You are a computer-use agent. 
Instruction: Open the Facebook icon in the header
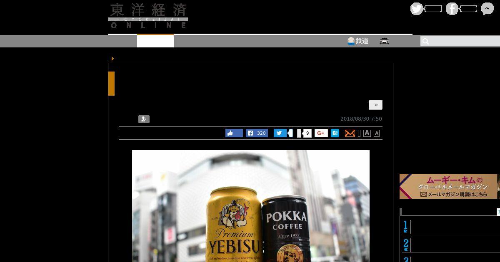[x=452, y=9]
